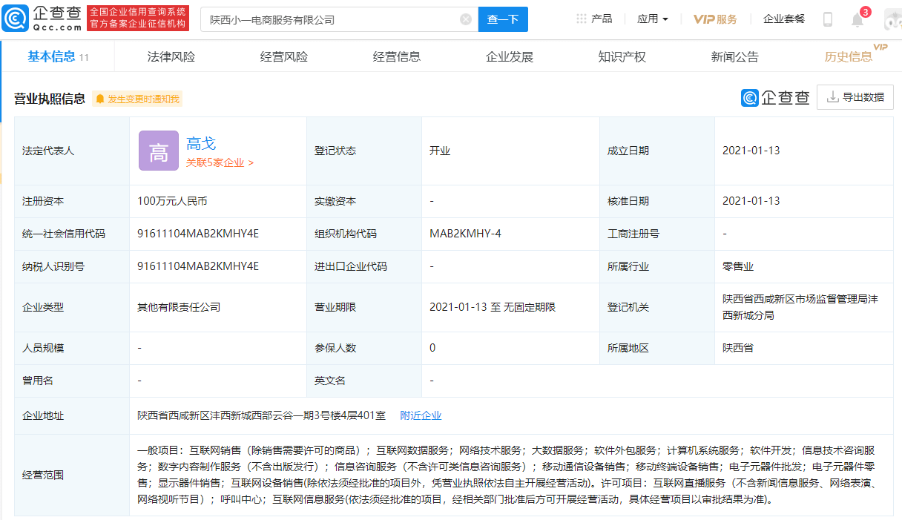Click the user avatar in the top right
The image size is (902, 520).
892,20
